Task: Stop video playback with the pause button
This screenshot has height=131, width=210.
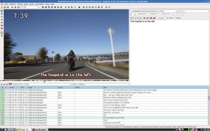Action: pyautogui.click(x=7, y=84)
